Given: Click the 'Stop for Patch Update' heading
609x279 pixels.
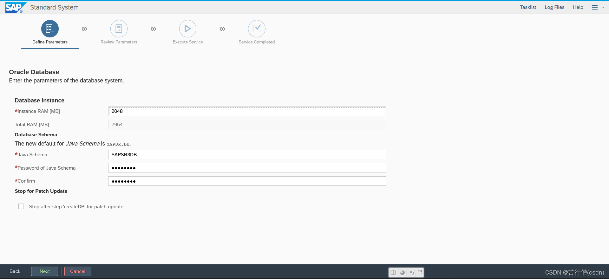Looking at the screenshot, I should pos(41,191).
